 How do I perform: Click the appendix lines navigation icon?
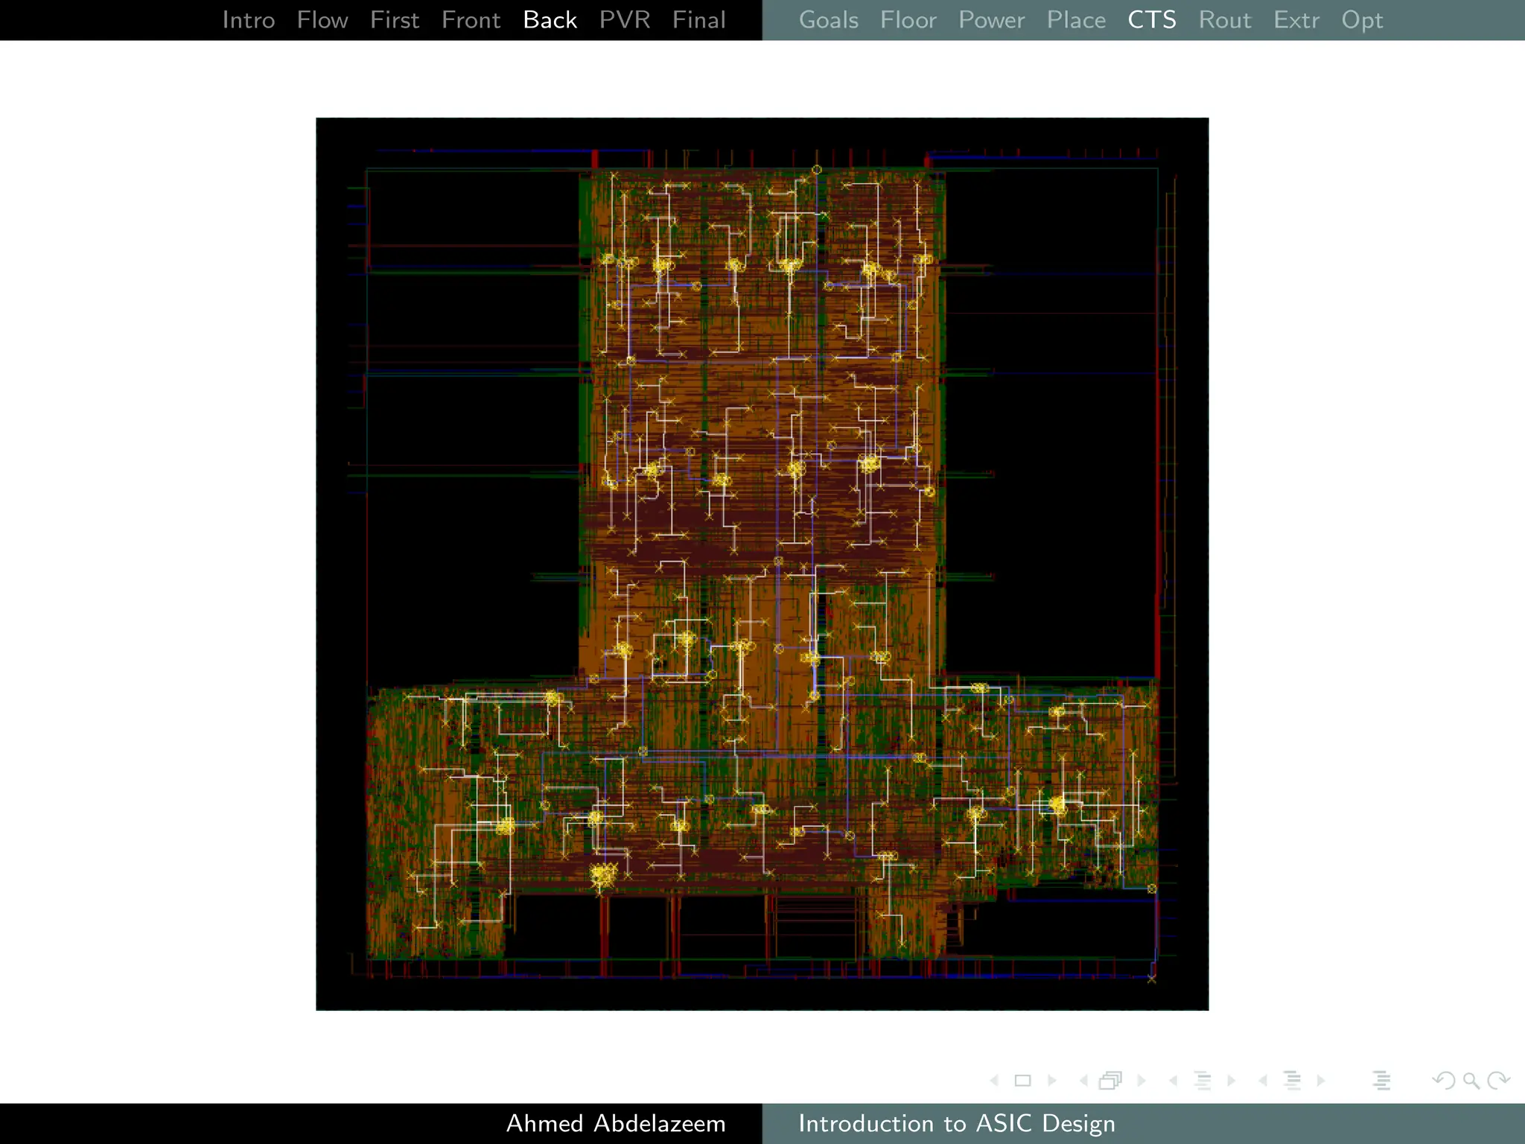pos(1381,1081)
